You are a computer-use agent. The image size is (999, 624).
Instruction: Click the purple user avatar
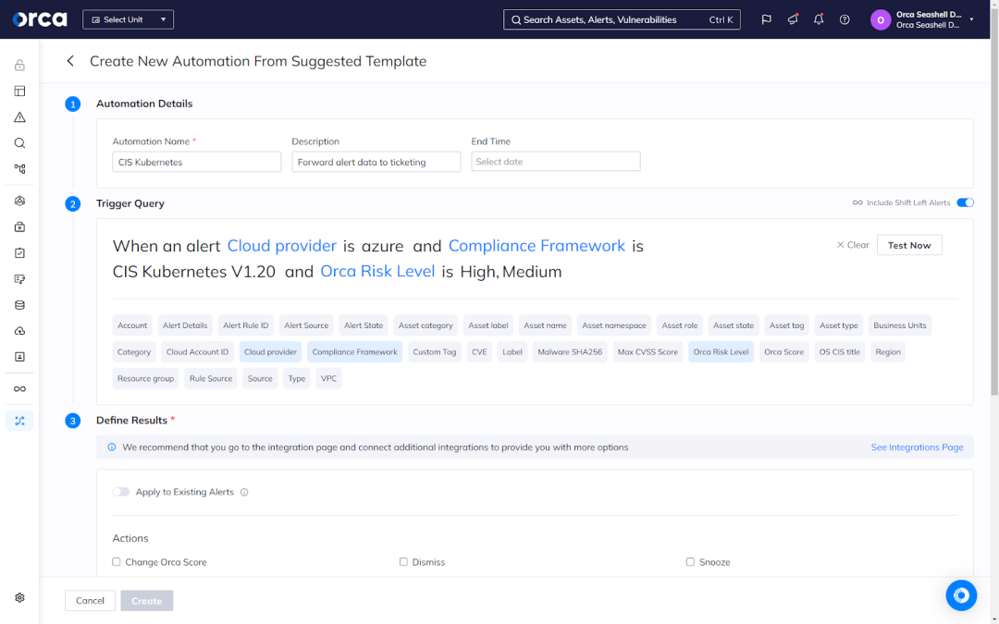point(881,19)
